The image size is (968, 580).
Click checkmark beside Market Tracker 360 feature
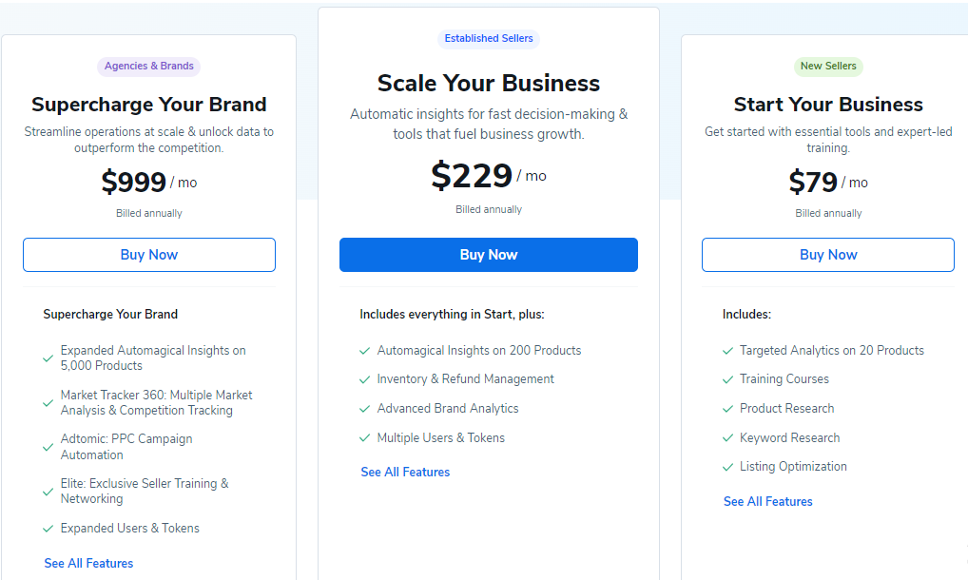coord(48,403)
